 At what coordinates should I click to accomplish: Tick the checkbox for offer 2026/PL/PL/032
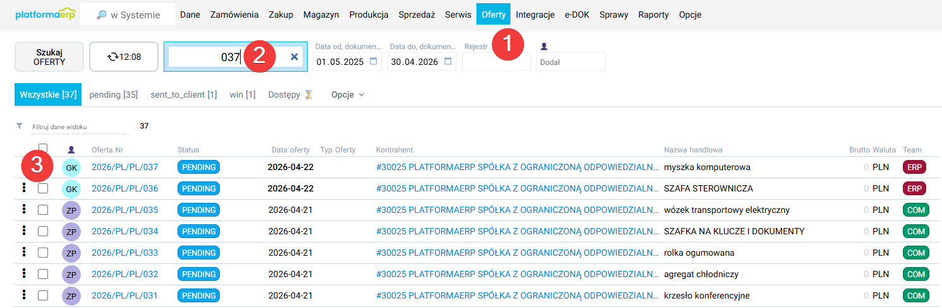[43, 274]
